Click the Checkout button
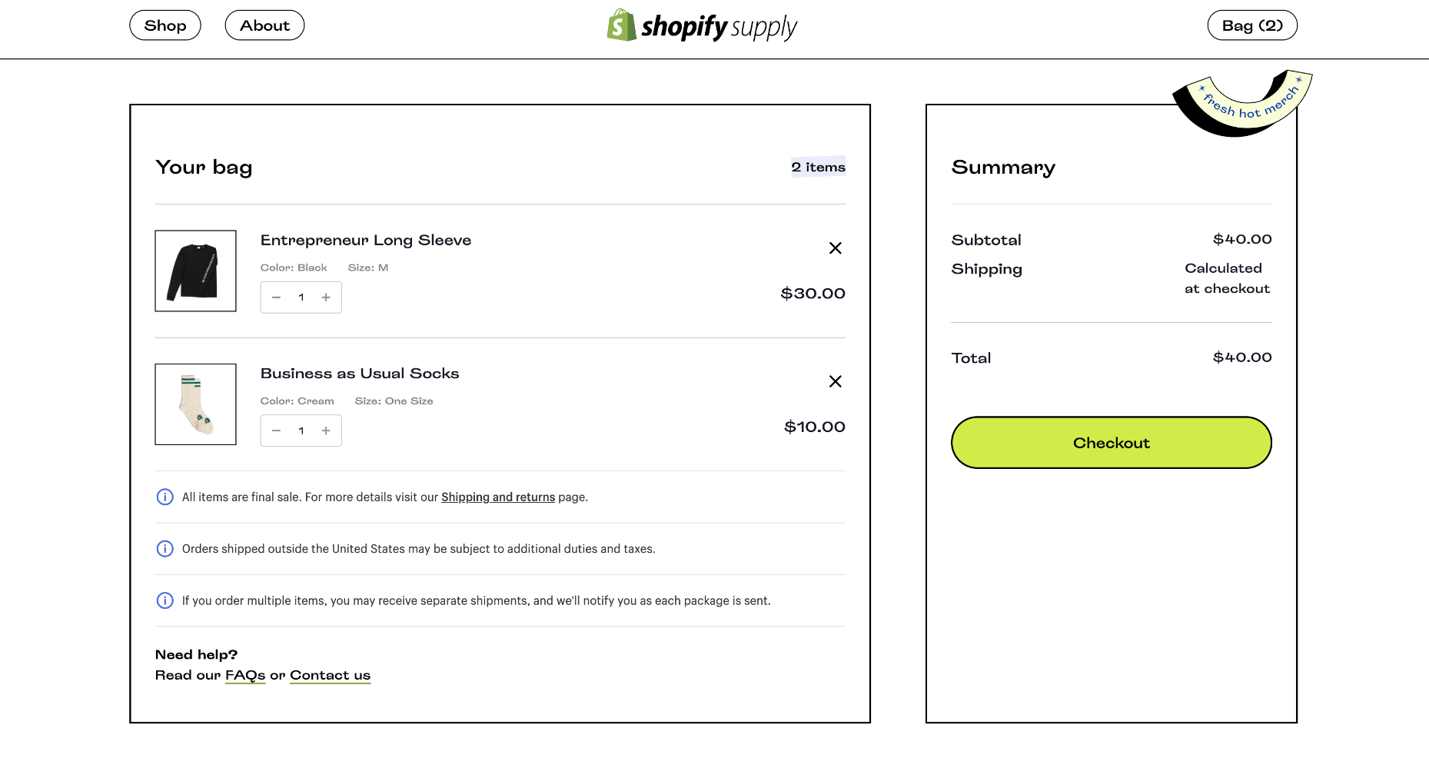Image resolution: width=1429 pixels, height=778 pixels. click(1111, 443)
